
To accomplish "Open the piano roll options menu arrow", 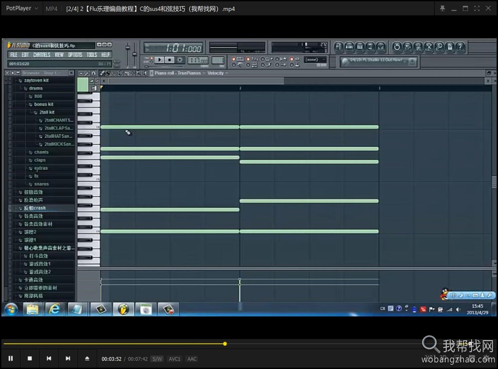I will (81, 73).
